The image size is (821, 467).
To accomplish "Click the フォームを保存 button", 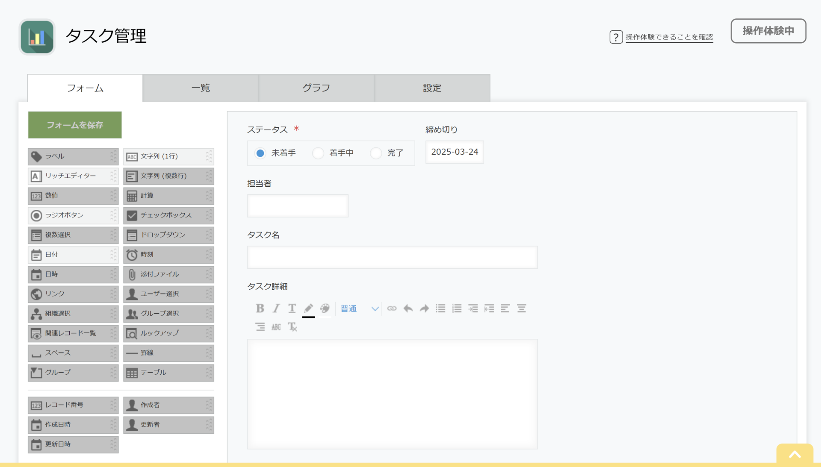I will pos(75,125).
